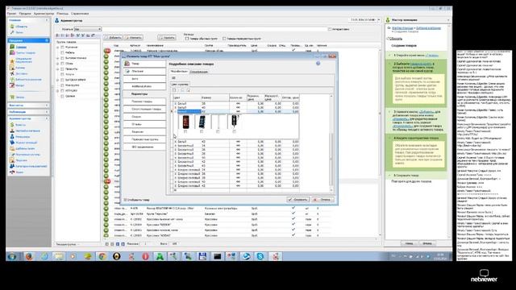Toggle Товары обычных групп checkbox

click(x=187, y=39)
